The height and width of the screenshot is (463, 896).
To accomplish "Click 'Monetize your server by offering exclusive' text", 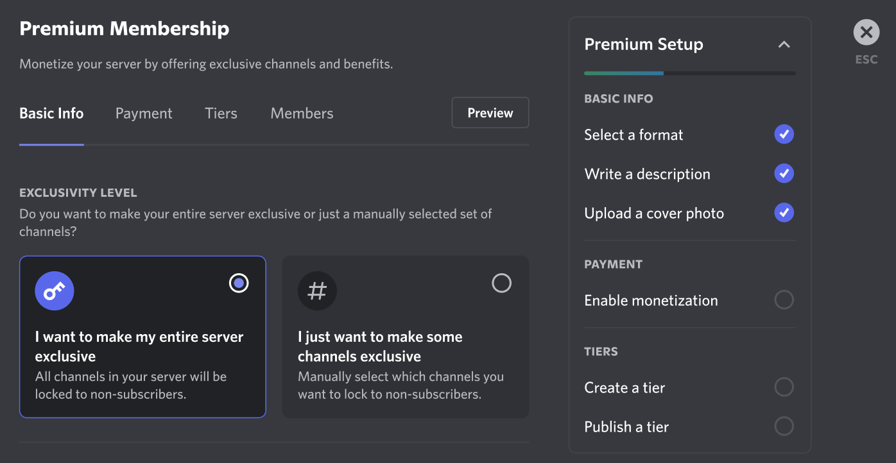I will [x=206, y=64].
